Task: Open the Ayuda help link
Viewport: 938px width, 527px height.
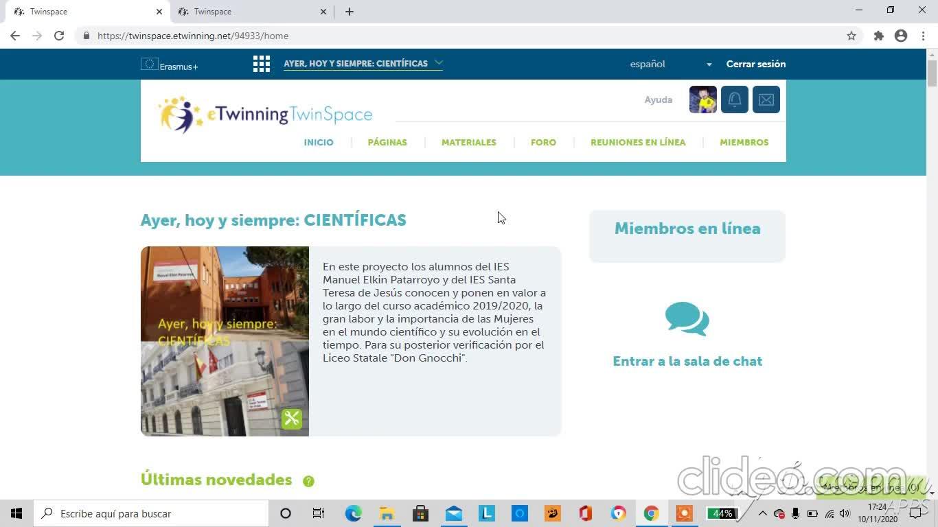Action: pyautogui.click(x=658, y=99)
